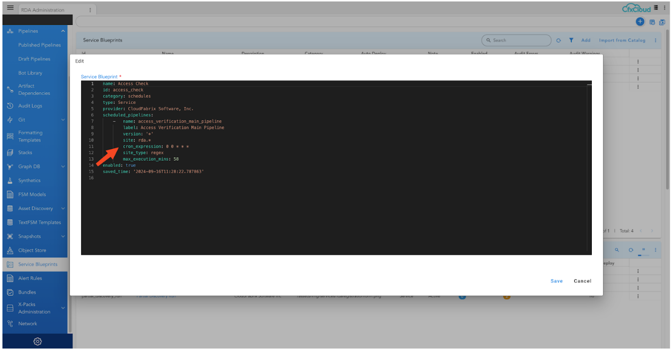Click the cron_expression line in editor
Screen dimensions: 672x350
pyautogui.click(x=156, y=146)
